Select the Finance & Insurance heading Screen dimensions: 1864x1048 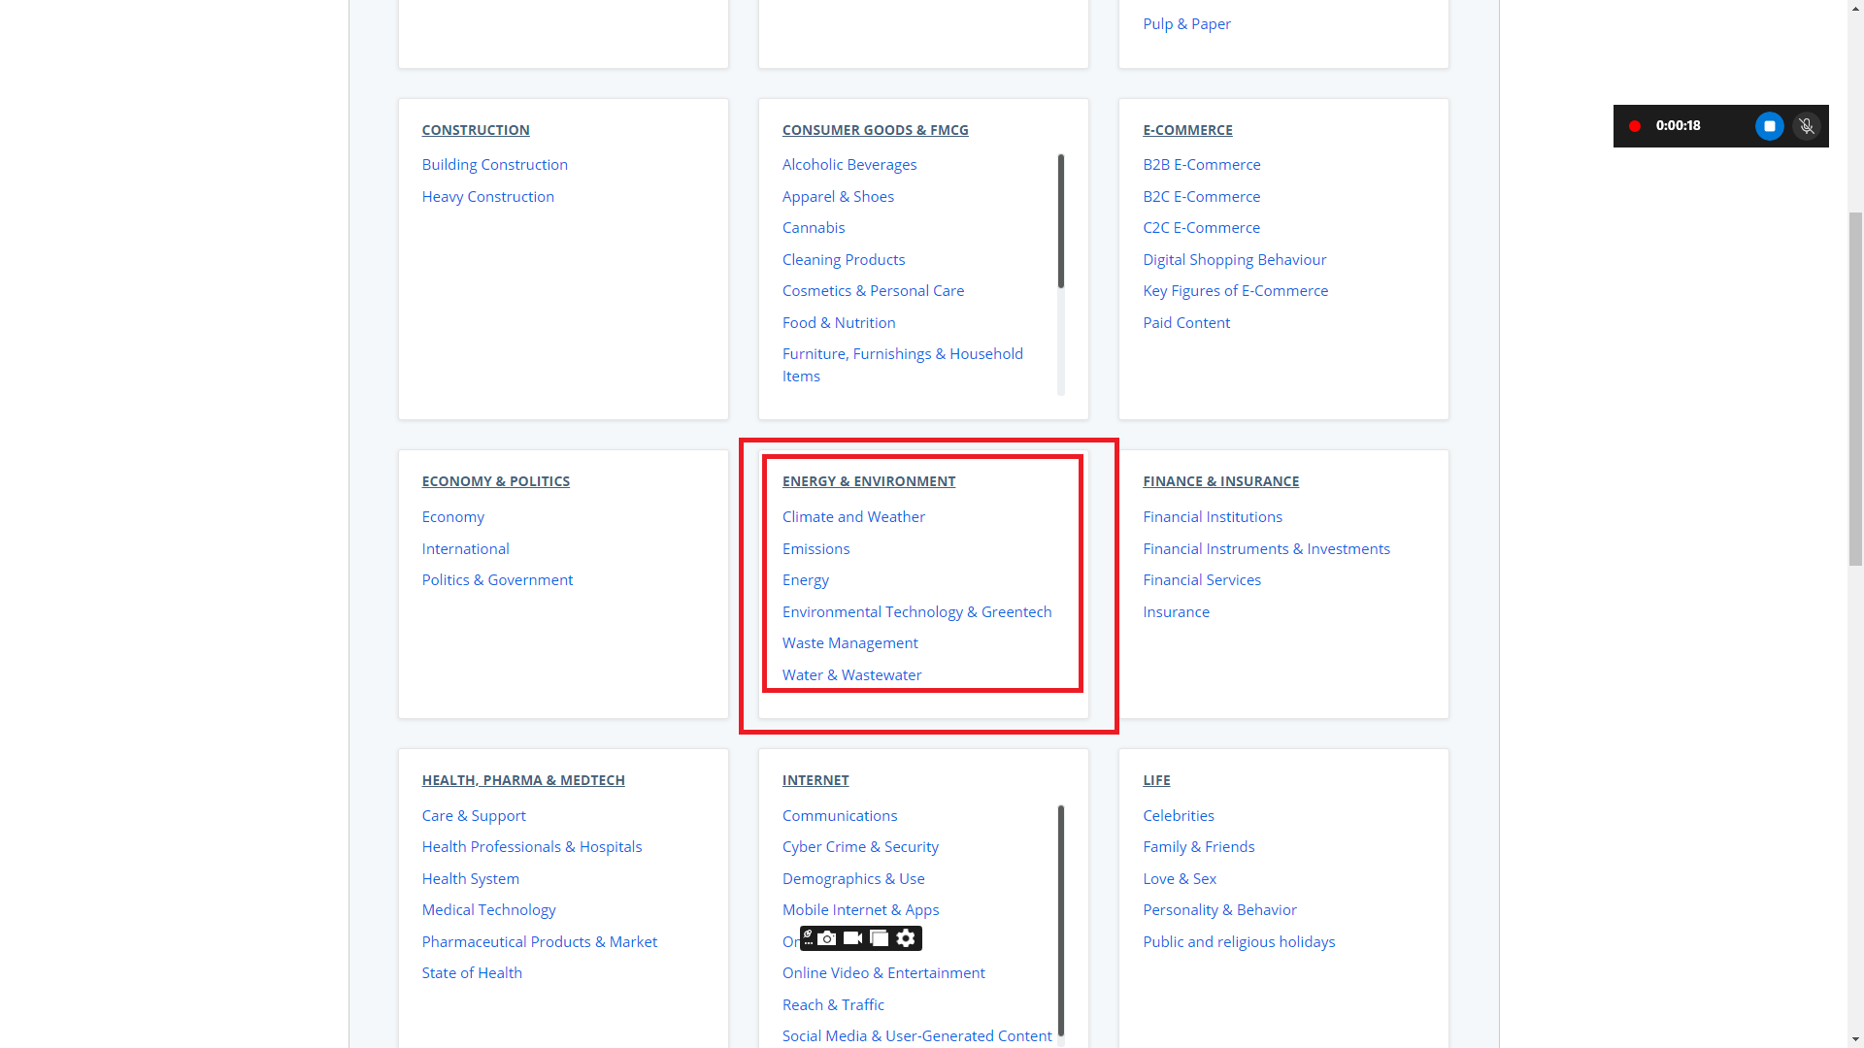pyautogui.click(x=1220, y=481)
